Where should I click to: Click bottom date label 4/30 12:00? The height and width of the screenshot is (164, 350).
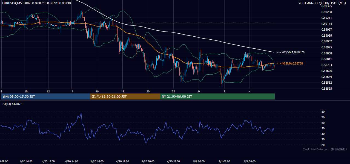click(48, 162)
